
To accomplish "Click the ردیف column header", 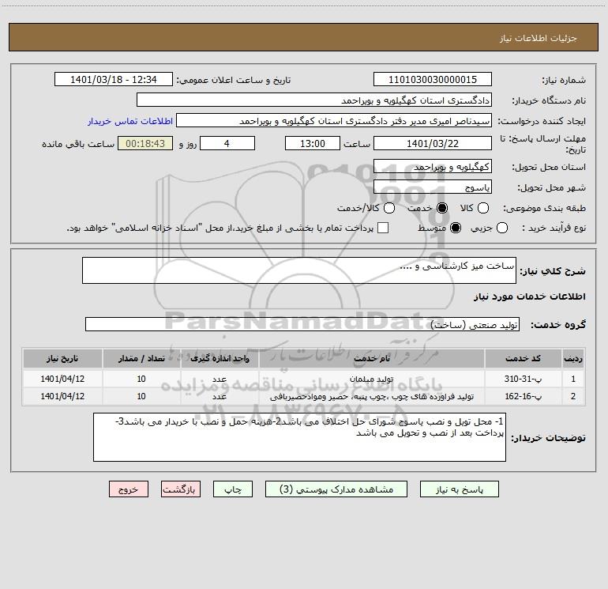I will coord(573,358).
